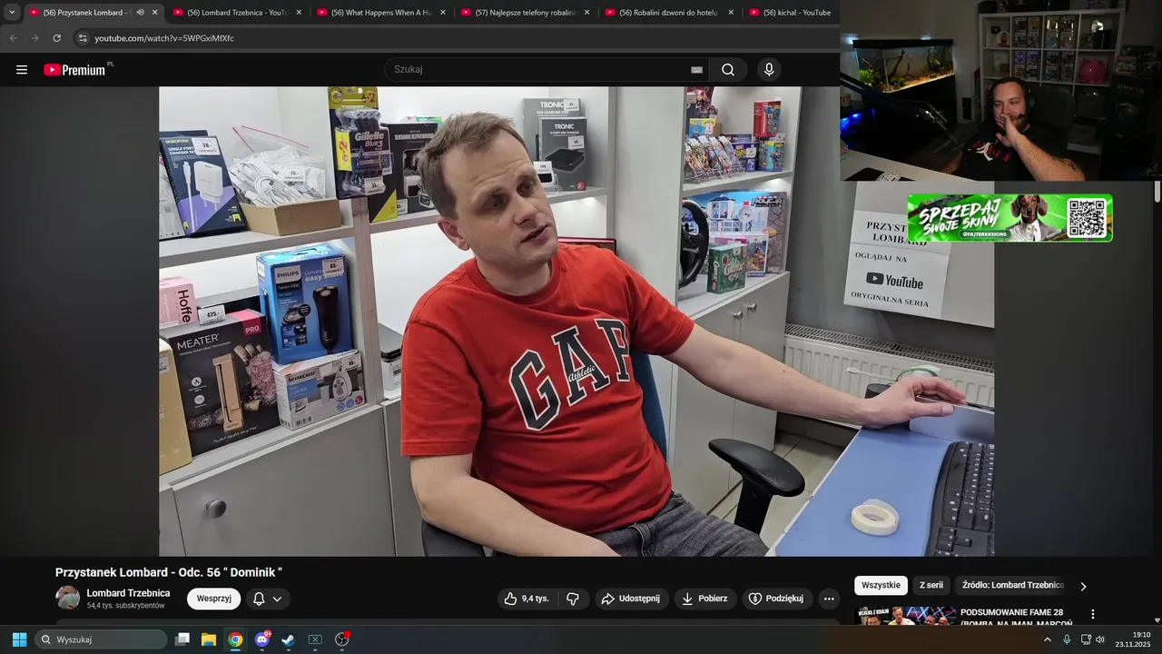Screen dimensions: 1162x654
Task: Like the video with thumbs-up 9,4 tys.
Action: 526,599
